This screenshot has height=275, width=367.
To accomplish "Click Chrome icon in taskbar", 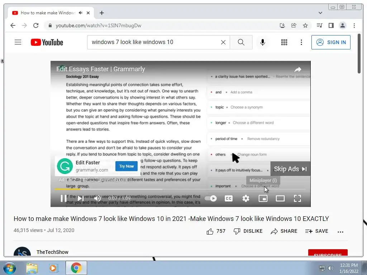I will tap(76, 268).
